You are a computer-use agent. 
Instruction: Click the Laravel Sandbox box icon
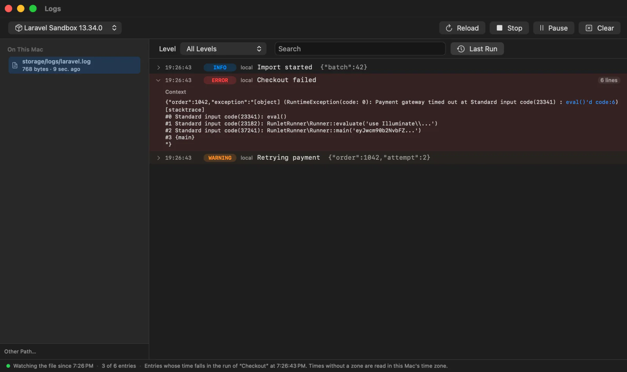(18, 28)
